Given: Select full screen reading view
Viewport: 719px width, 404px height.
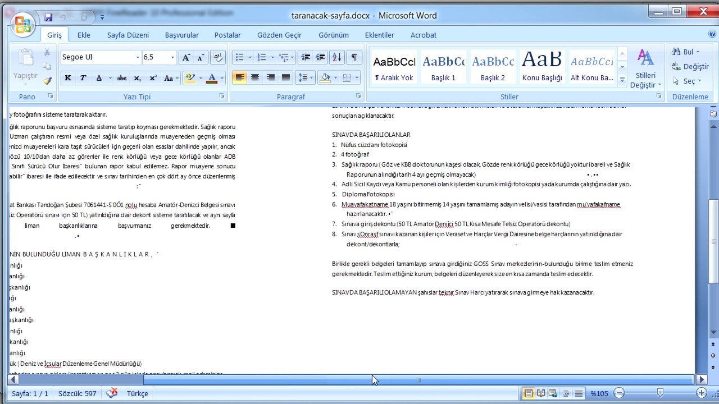Looking at the screenshot, I should pyautogui.click(x=540, y=393).
